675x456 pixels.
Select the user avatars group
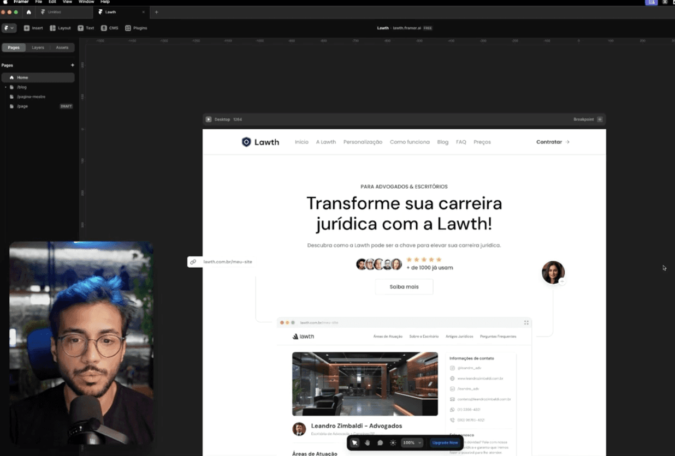[379, 264]
